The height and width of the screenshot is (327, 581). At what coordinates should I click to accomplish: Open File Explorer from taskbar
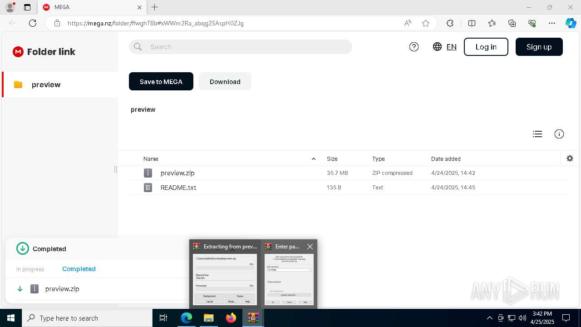[208, 318]
